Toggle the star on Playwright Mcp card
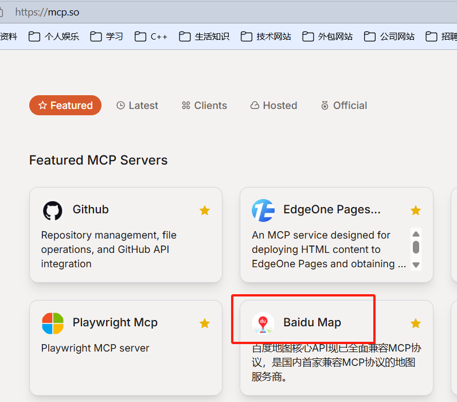Viewport: 457px width, 402px height. click(205, 323)
